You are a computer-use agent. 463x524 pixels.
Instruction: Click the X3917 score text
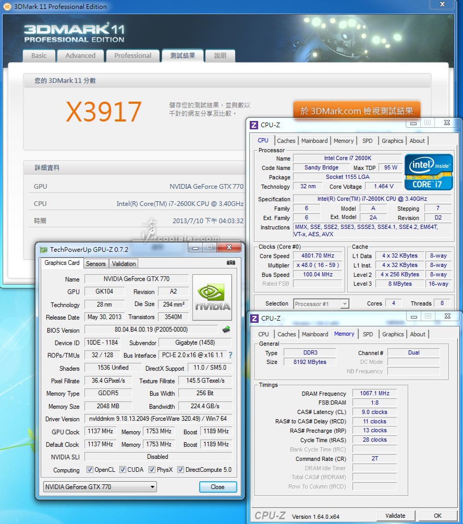[104, 112]
